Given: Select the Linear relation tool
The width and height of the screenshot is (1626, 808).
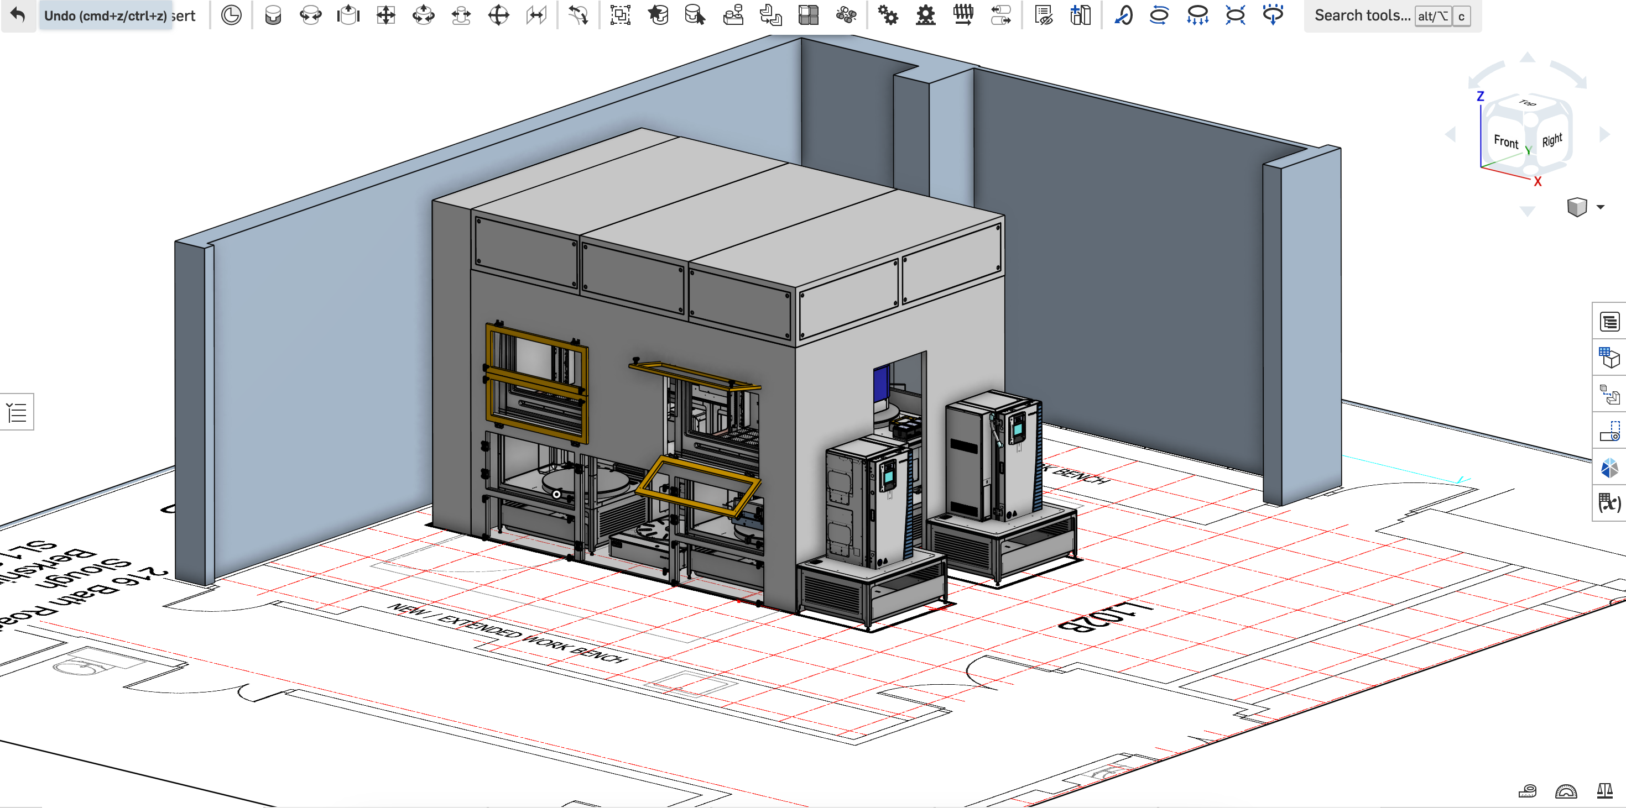Looking at the screenshot, I should 1001,14.
